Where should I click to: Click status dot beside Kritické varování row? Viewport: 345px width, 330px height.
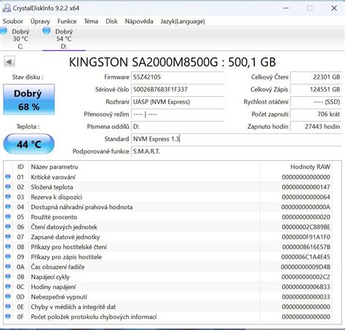tap(8, 177)
